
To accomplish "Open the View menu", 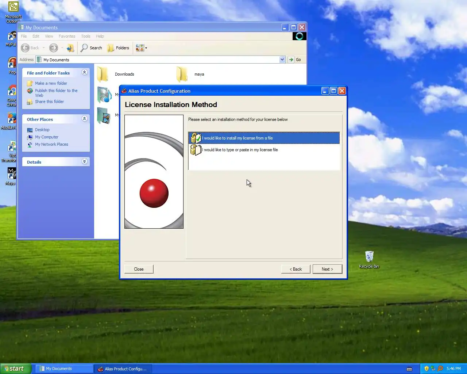I will coord(49,36).
